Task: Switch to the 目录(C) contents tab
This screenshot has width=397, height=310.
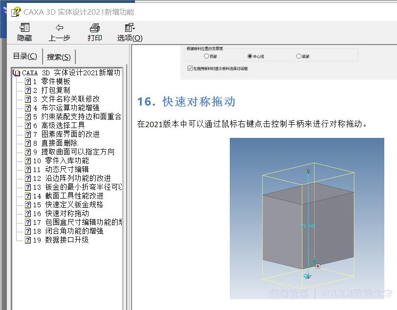Action: tap(25, 56)
